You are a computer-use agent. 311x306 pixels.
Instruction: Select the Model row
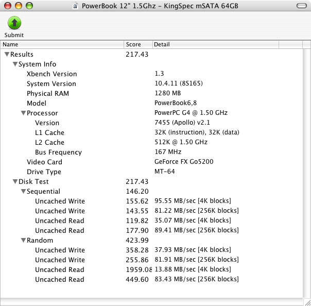(151, 103)
